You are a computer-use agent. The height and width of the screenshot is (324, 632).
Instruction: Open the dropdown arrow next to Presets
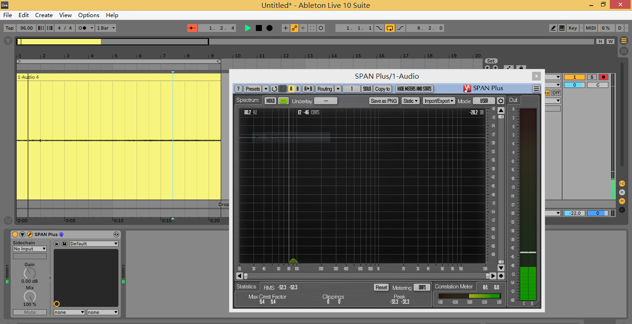click(x=266, y=89)
